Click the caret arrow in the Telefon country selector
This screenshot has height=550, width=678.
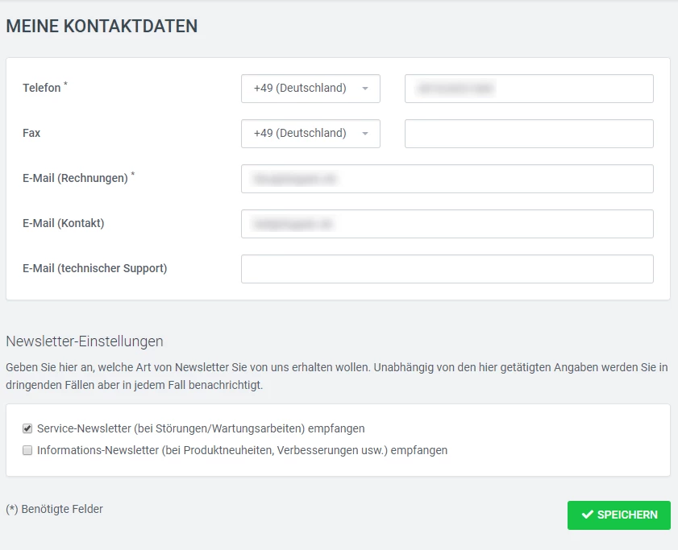point(365,89)
